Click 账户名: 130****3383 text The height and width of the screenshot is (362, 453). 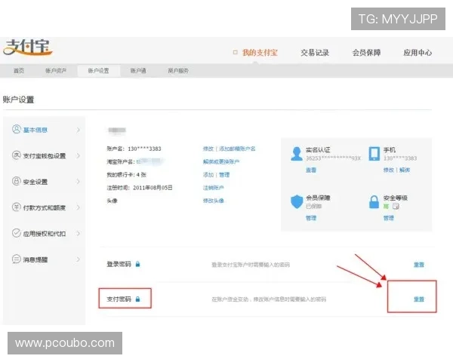coord(134,149)
